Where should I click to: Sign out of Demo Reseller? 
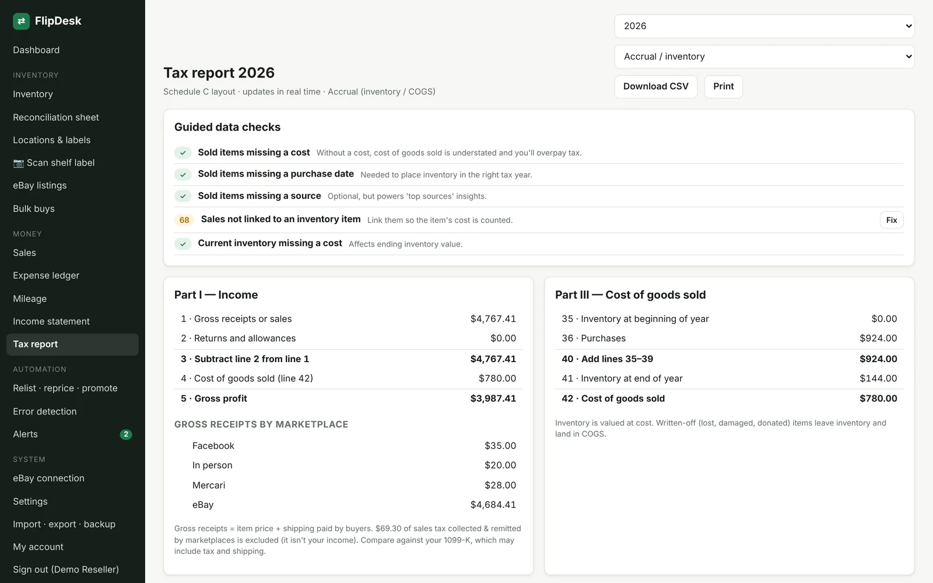72,570
